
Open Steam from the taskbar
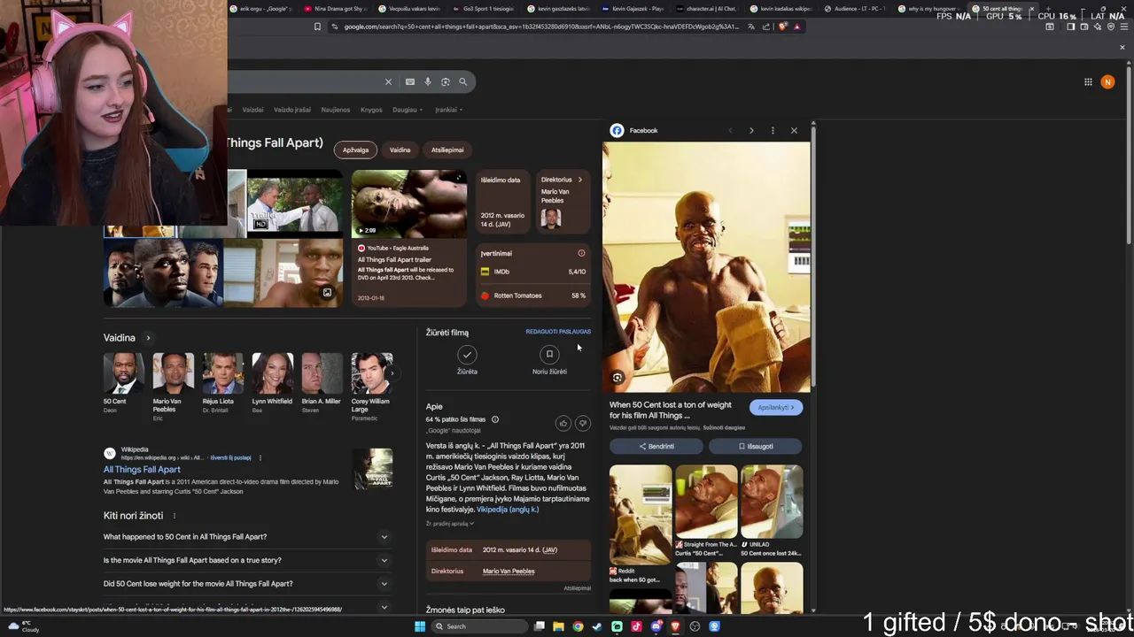597,626
